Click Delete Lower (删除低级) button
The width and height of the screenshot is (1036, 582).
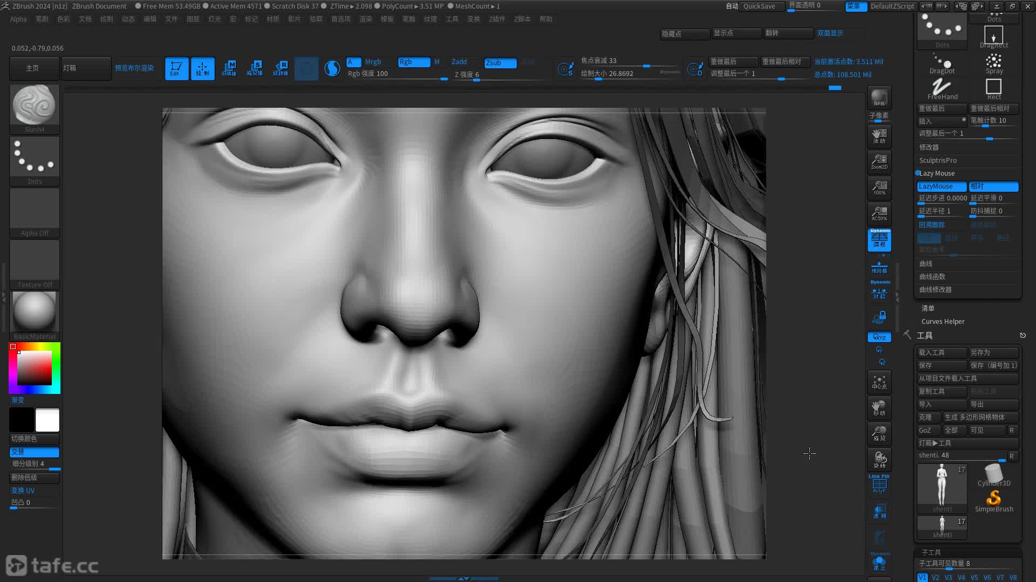coord(35,477)
